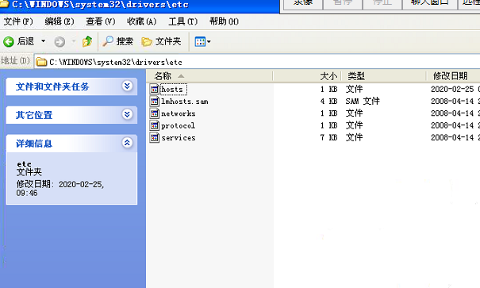480x288 pixels.
Task: Sort by 类型 column header
Action: [x=384, y=76]
